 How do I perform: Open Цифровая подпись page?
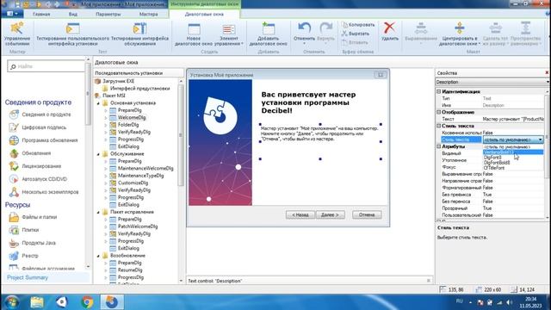(x=38, y=127)
